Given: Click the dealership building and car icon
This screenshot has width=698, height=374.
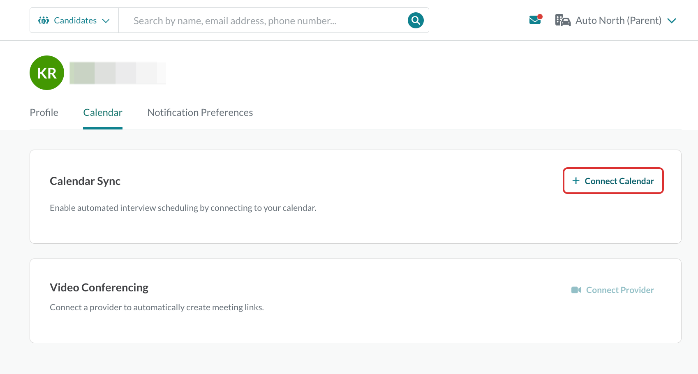Looking at the screenshot, I should pyautogui.click(x=563, y=20).
